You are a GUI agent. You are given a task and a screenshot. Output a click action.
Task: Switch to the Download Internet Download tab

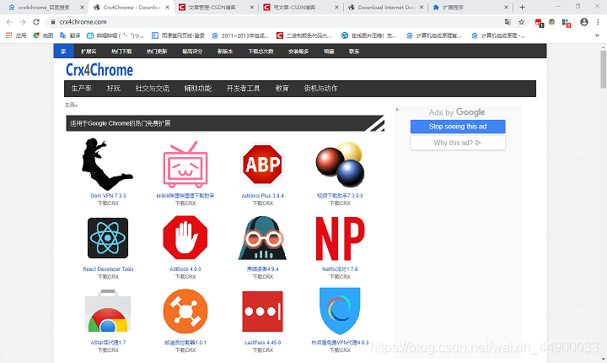coord(386,7)
